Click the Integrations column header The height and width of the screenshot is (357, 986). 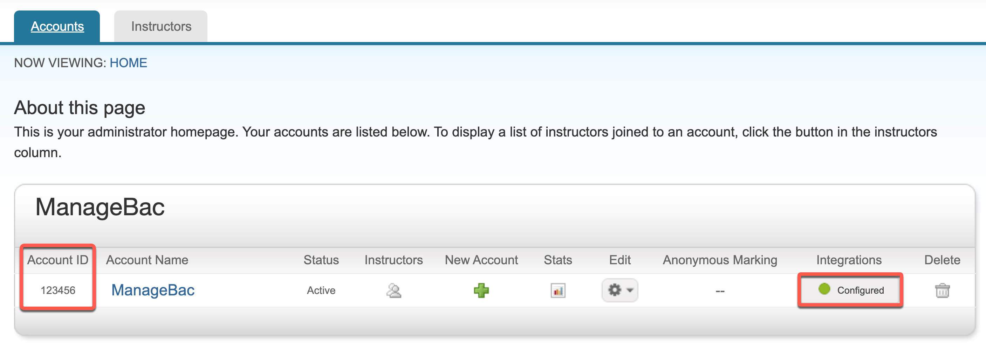(849, 260)
